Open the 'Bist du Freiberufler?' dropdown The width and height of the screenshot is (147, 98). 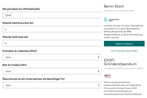pos(52,71)
